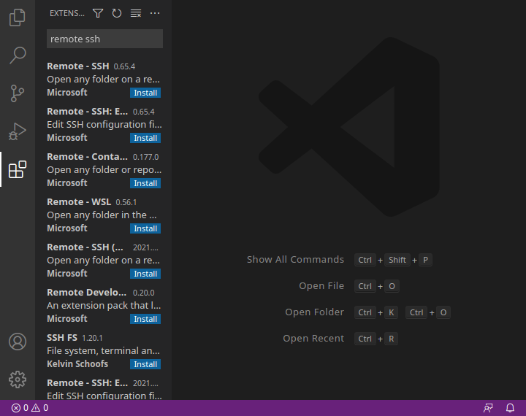
Task: Click publisher name Kelvin Schoofs
Action: (x=77, y=364)
